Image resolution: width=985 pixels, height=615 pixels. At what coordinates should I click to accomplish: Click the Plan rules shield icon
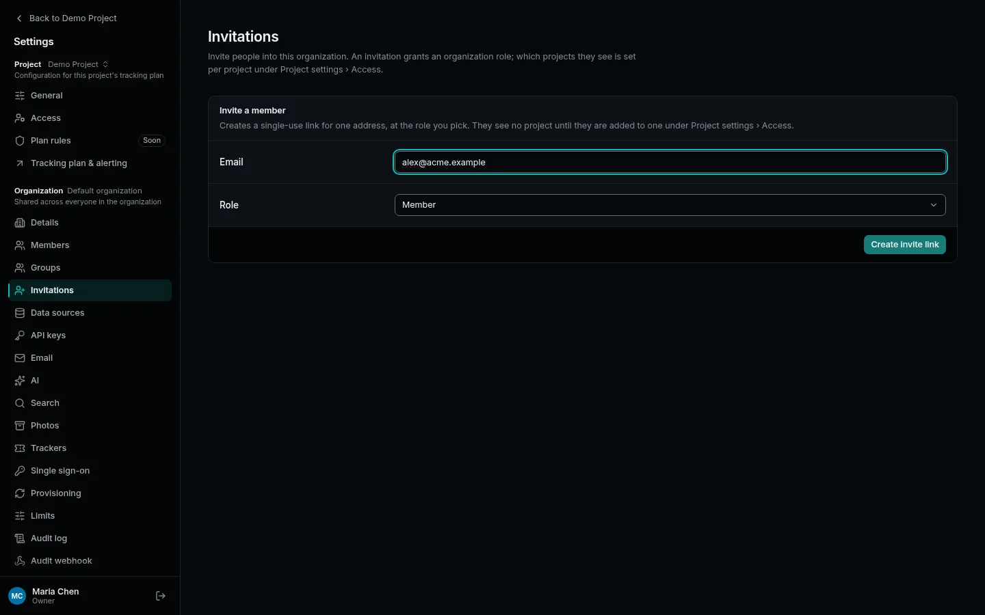click(x=20, y=141)
